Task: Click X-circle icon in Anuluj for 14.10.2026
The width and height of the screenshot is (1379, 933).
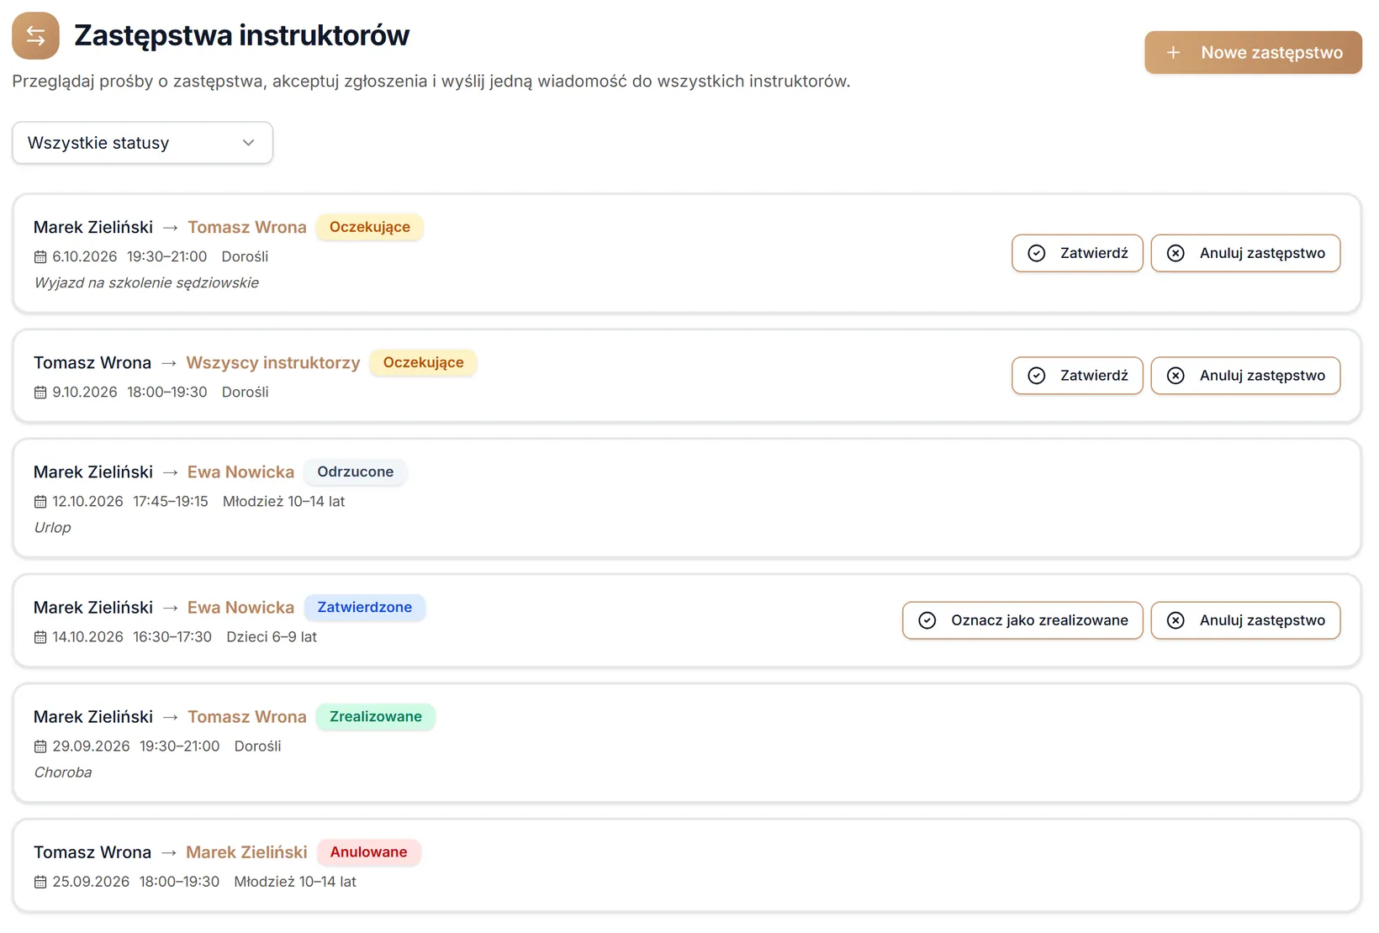Action: (x=1176, y=620)
